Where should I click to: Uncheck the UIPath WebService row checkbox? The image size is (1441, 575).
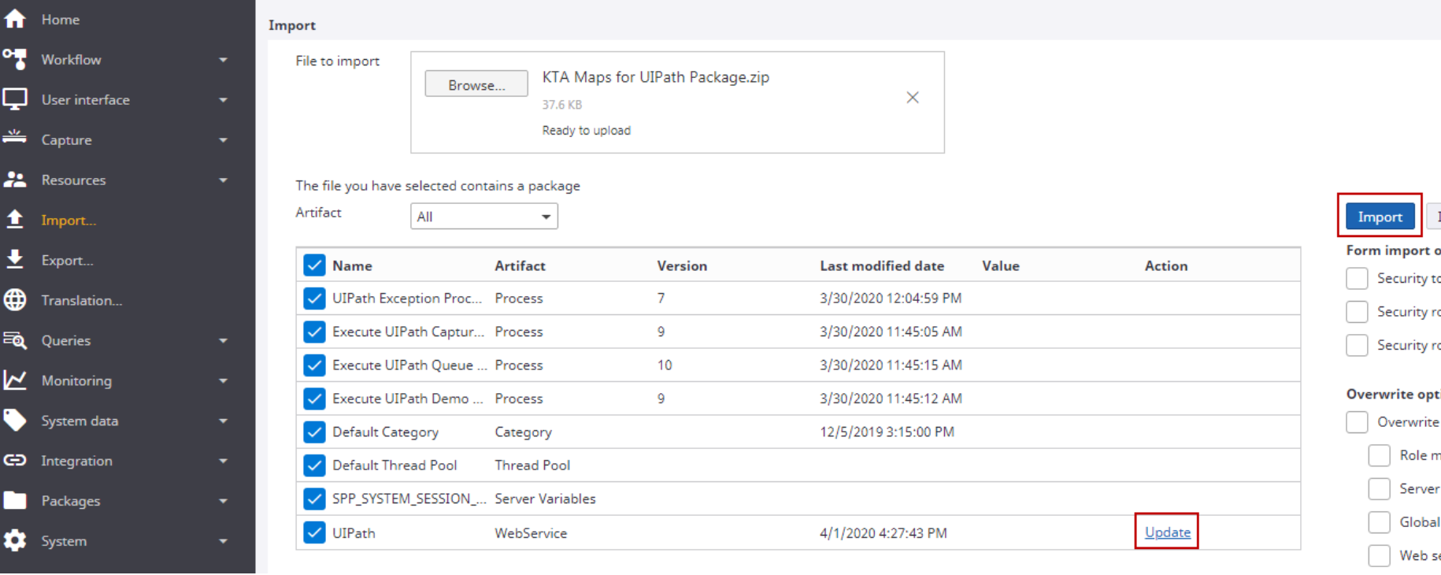coord(314,532)
